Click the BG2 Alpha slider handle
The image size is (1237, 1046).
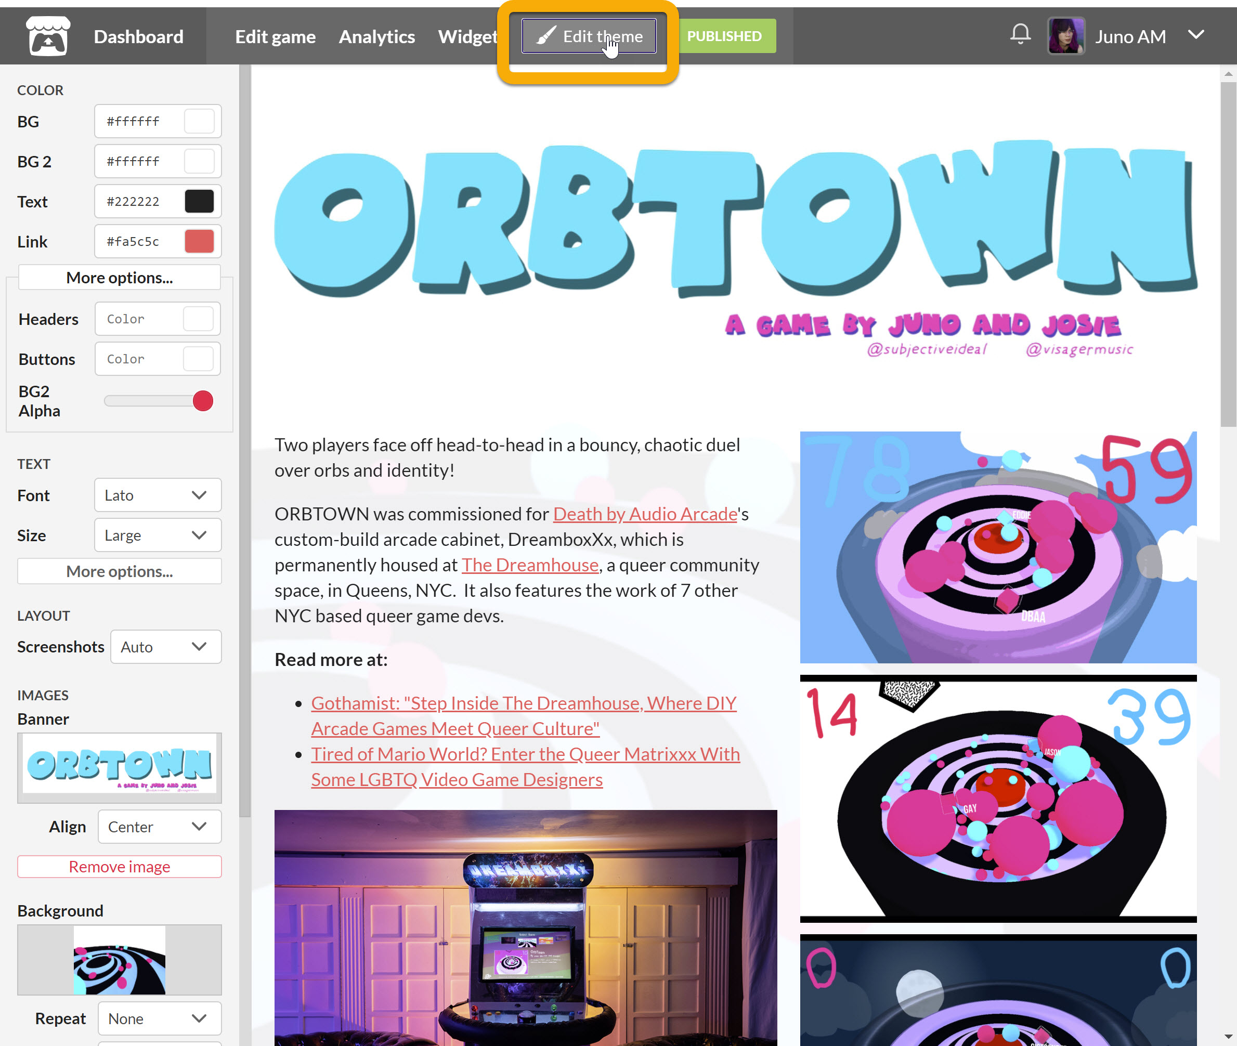pyautogui.click(x=203, y=401)
